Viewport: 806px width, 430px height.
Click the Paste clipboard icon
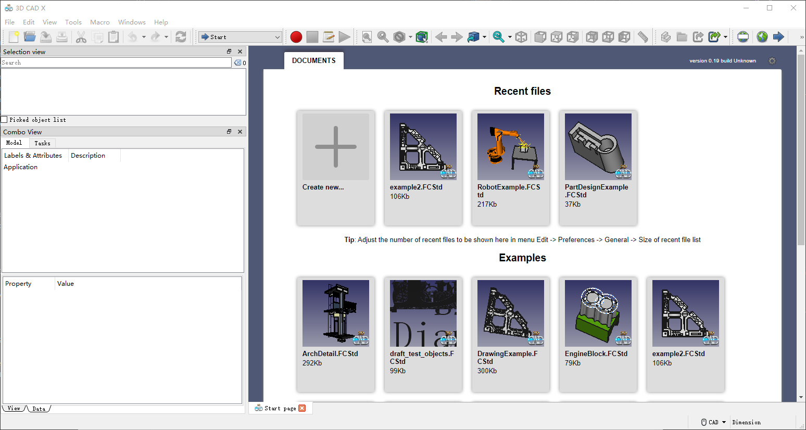[114, 37]
